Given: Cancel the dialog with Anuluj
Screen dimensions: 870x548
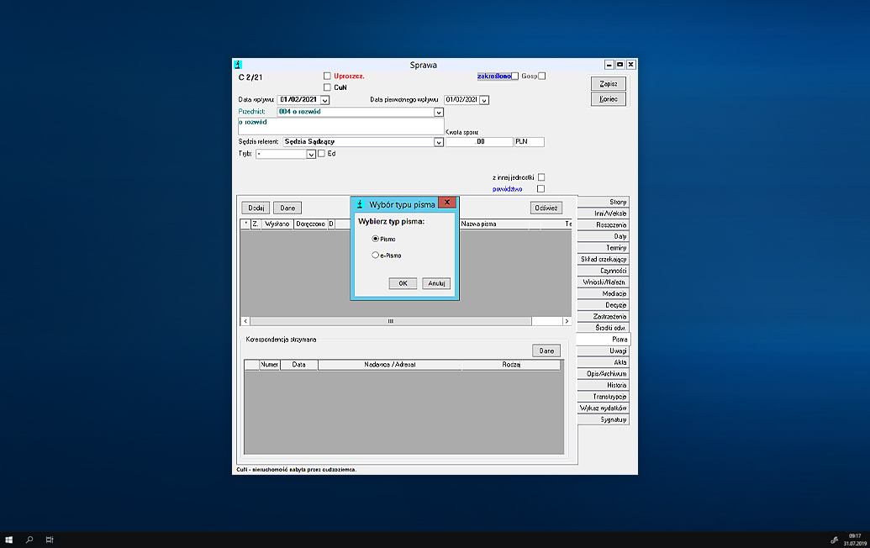Looking at the screenshot, I should 436,283.
